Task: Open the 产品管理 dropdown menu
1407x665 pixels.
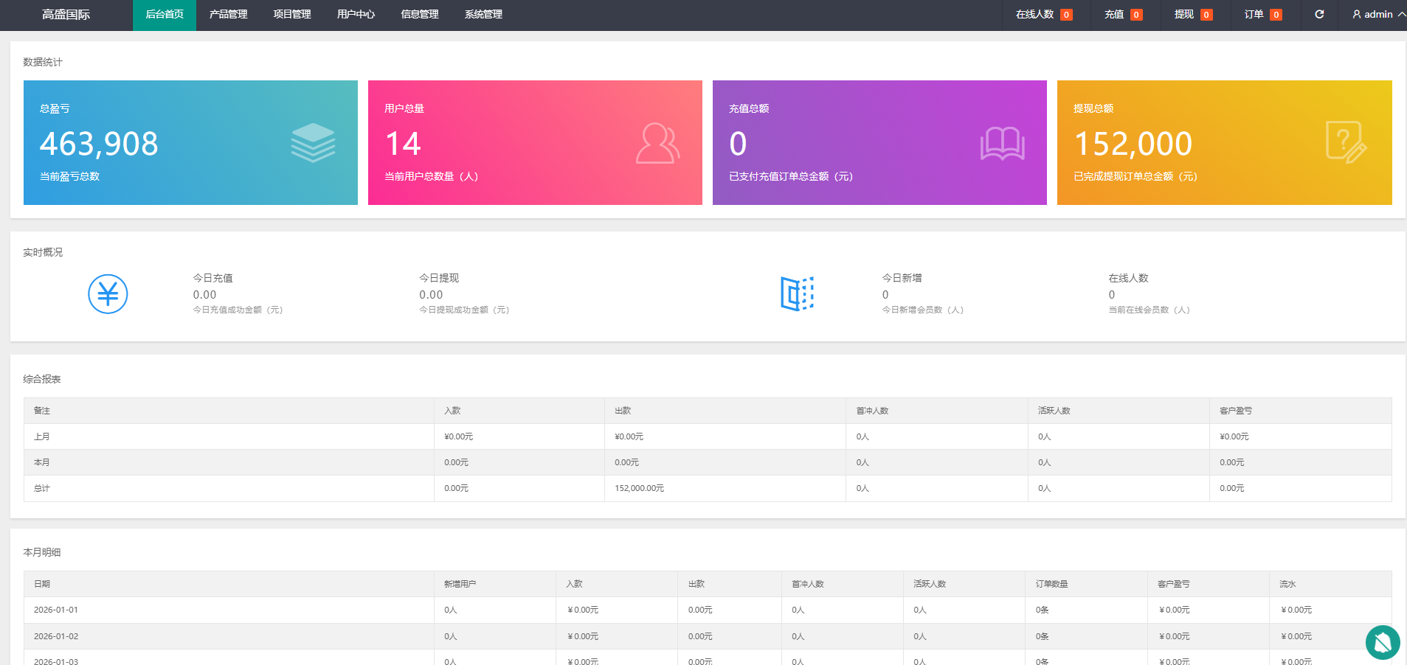Action: (x=228, y=14)
